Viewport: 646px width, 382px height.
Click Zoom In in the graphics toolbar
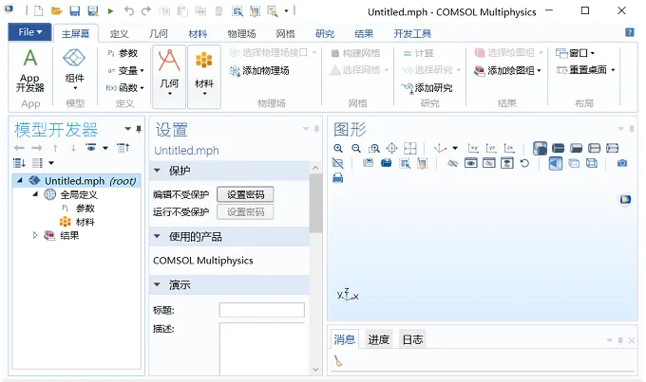coord(338,149)
